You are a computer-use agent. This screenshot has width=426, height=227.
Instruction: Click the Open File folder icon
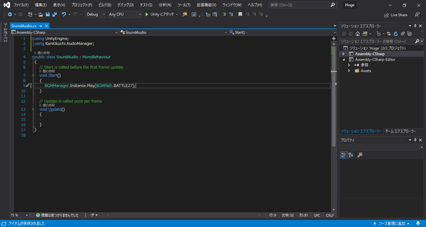click(40, 15)
